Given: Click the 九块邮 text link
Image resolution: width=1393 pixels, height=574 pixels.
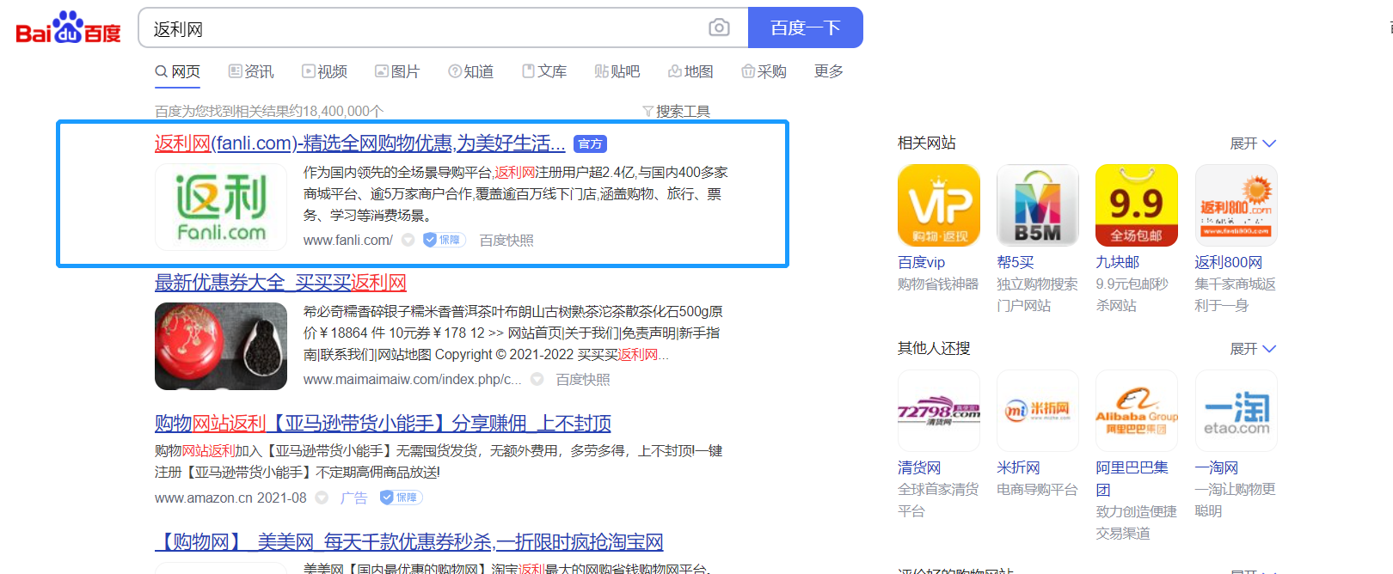Looking at the screenshot, I should [x=1117, y=263].
